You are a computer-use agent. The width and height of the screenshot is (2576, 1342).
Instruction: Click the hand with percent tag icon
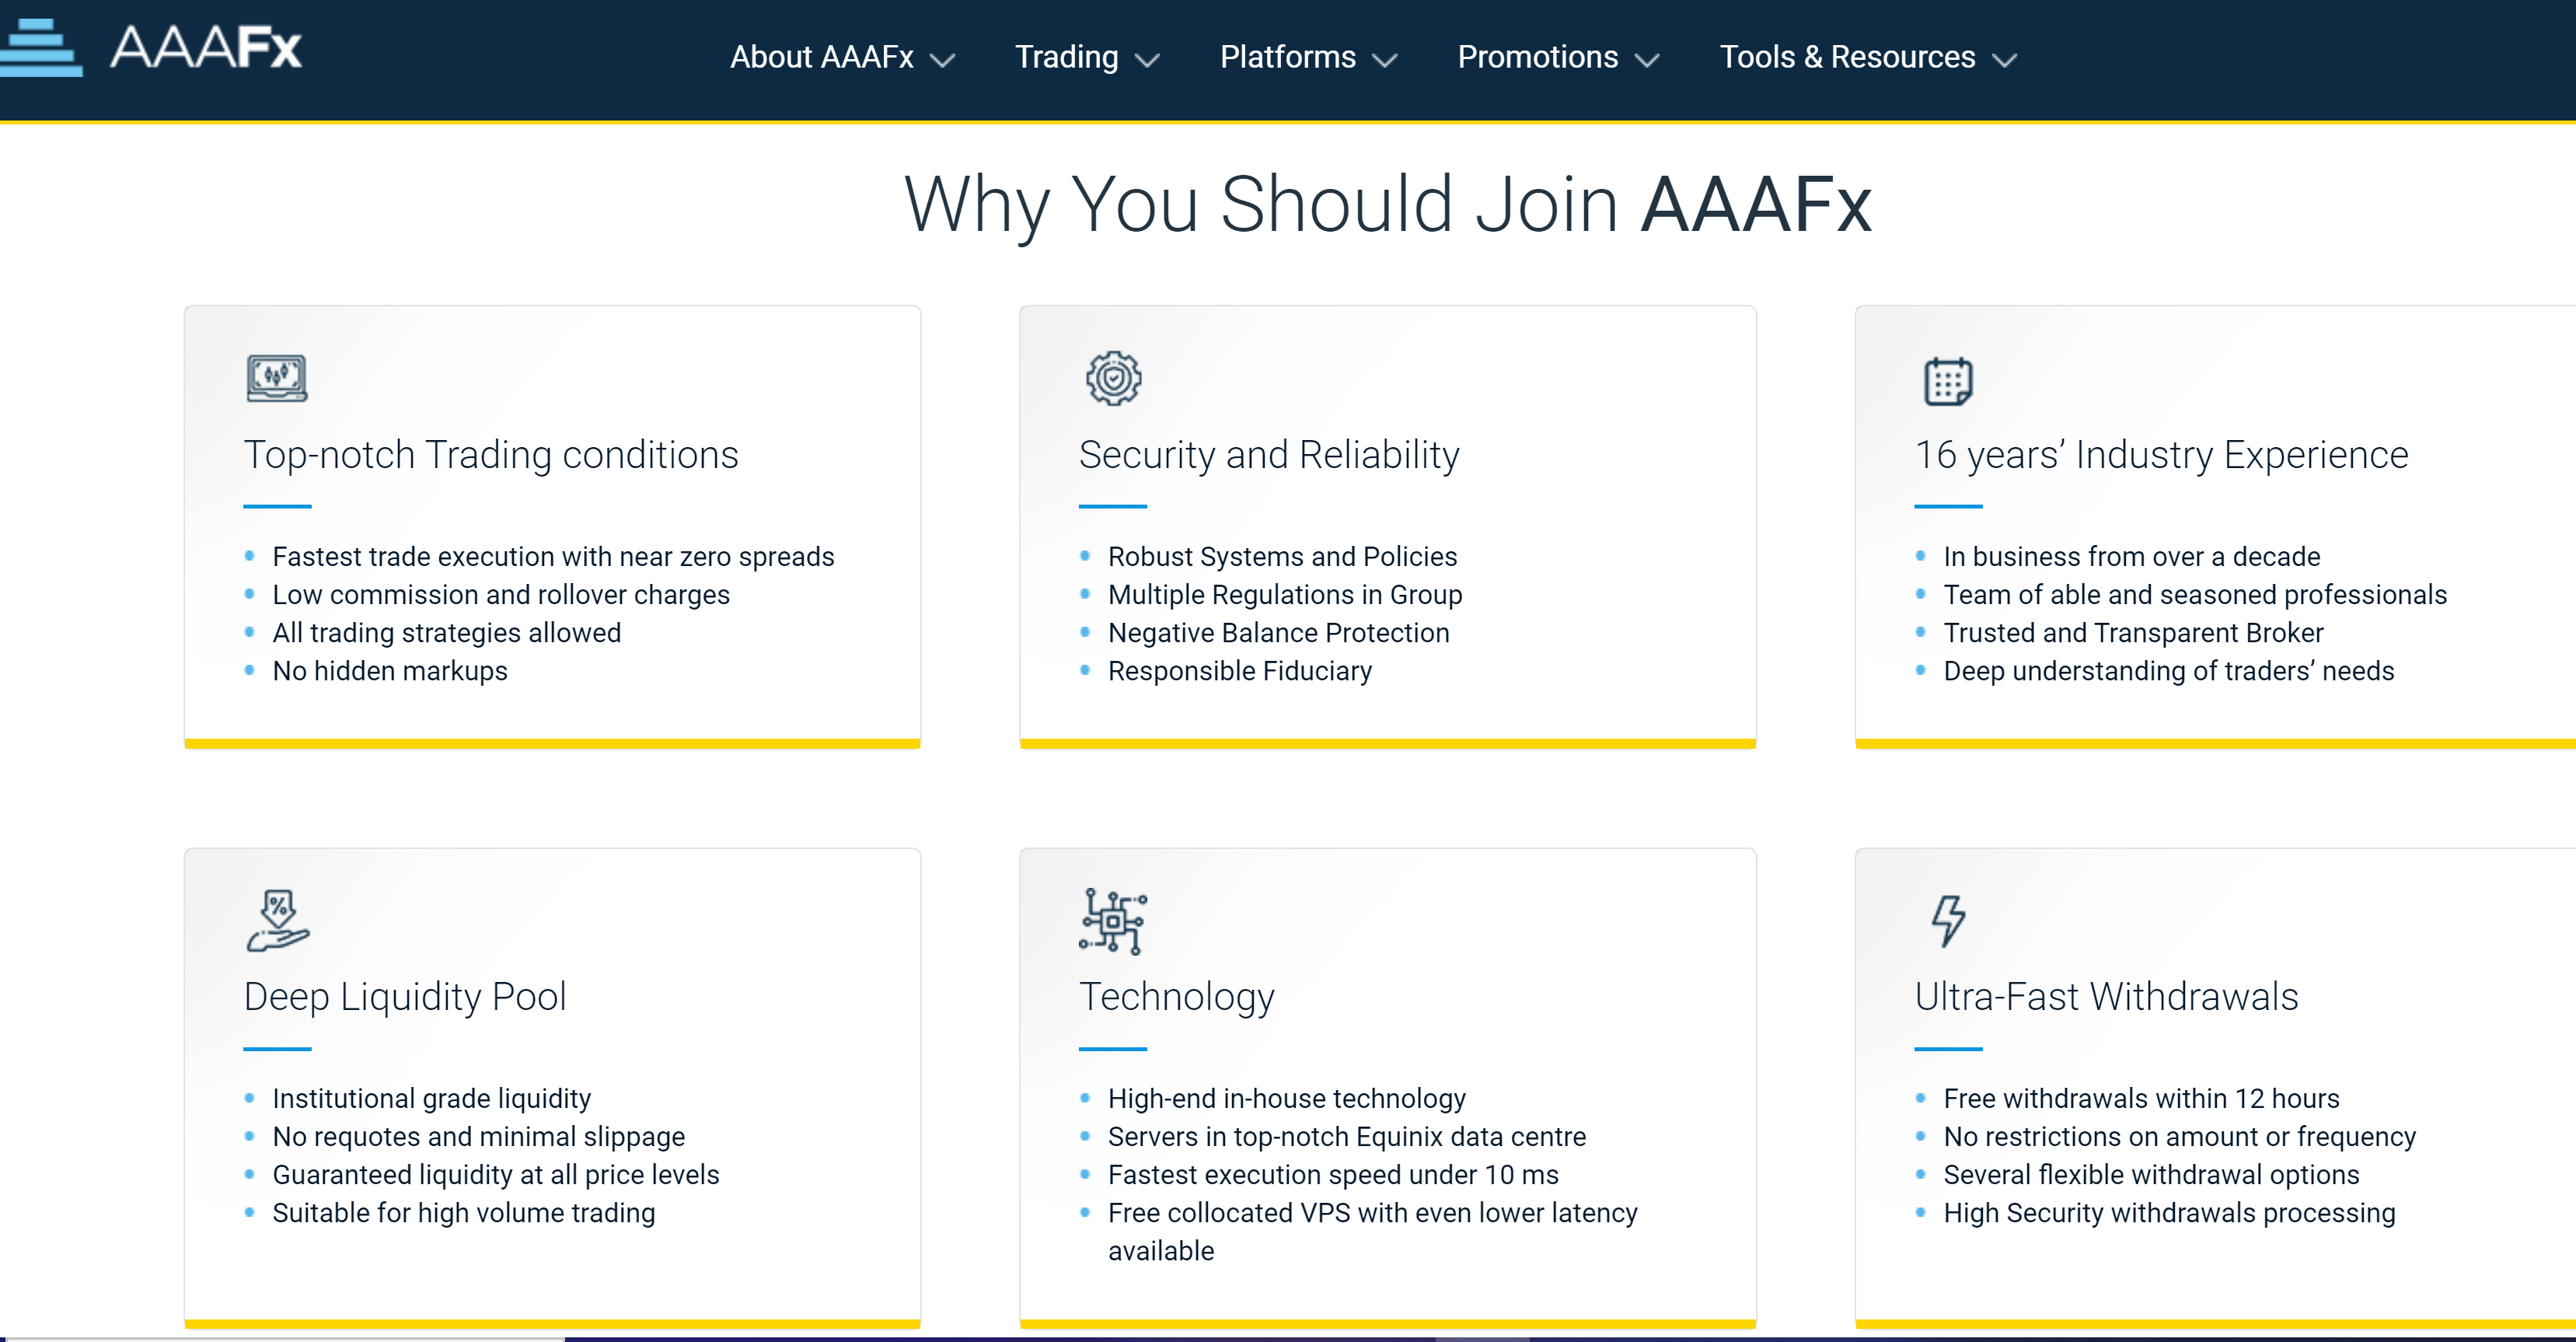coord(278,920)
